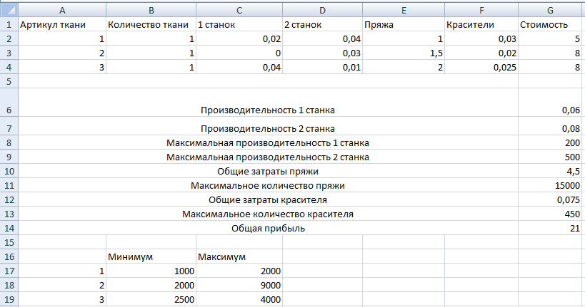
Task: Select row 1 header
Action: (9, 24)
